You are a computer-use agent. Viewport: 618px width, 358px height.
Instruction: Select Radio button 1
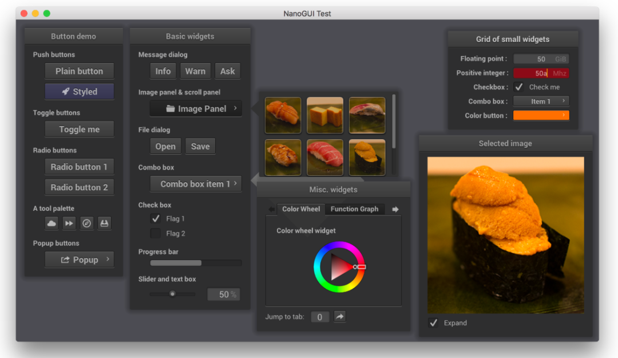click(79, 167)
